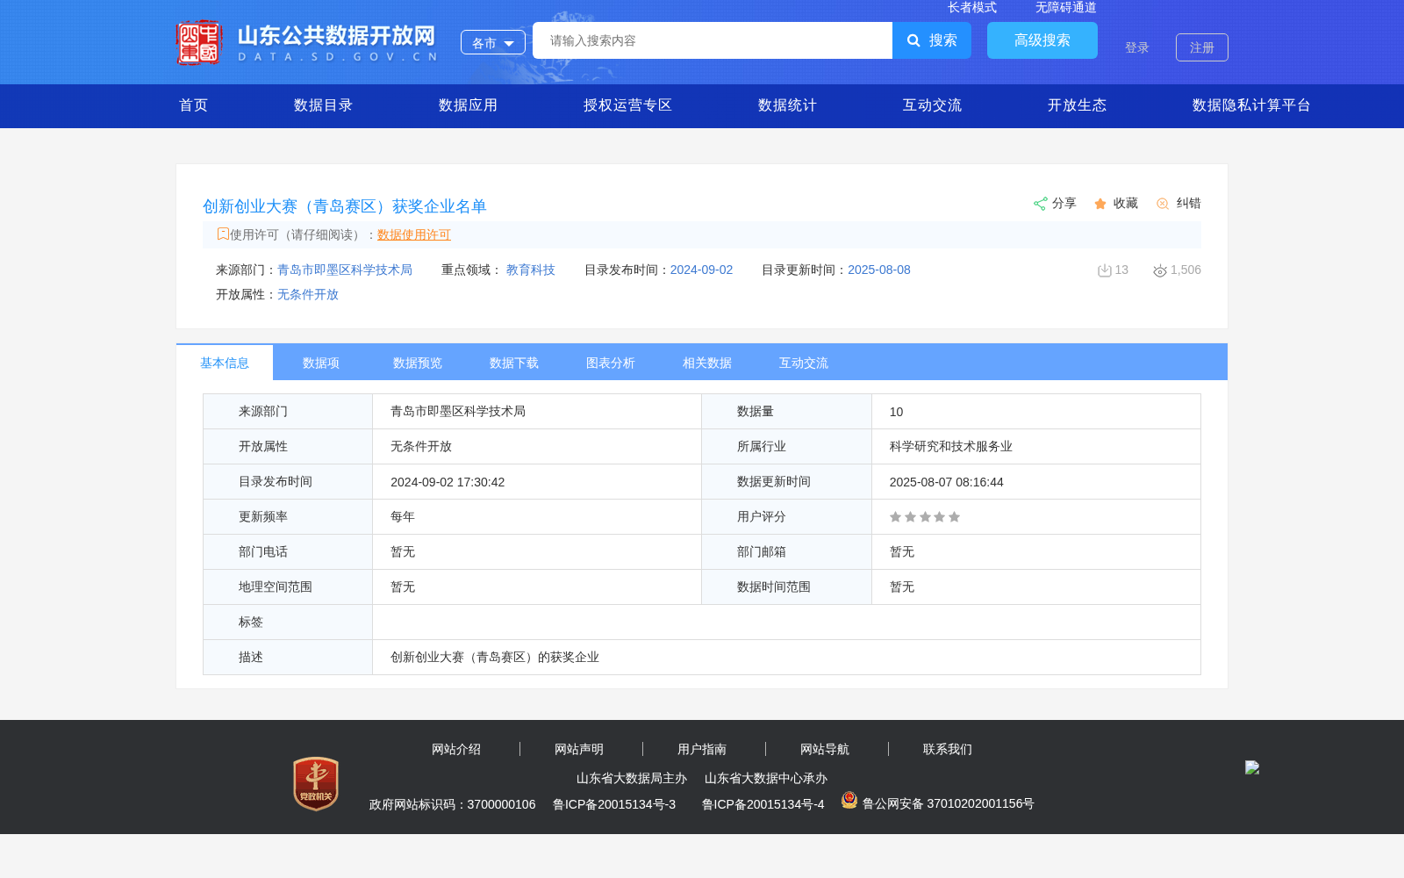Switch to the 数据项 tab
This screenshot has height=878, width=1404.
click(321, 363)
